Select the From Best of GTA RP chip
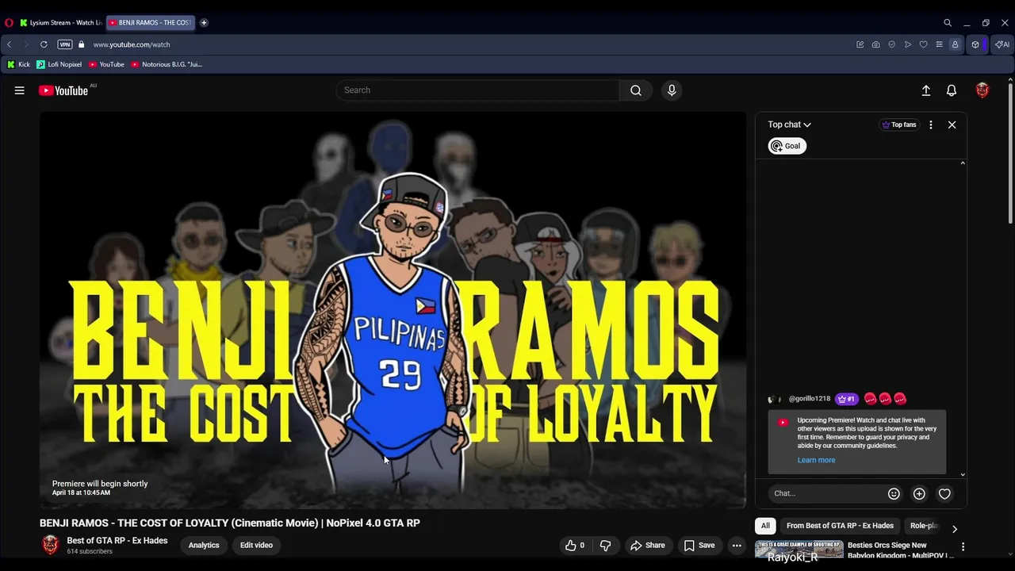The image size is (1015, 571). tap(840, 526)
